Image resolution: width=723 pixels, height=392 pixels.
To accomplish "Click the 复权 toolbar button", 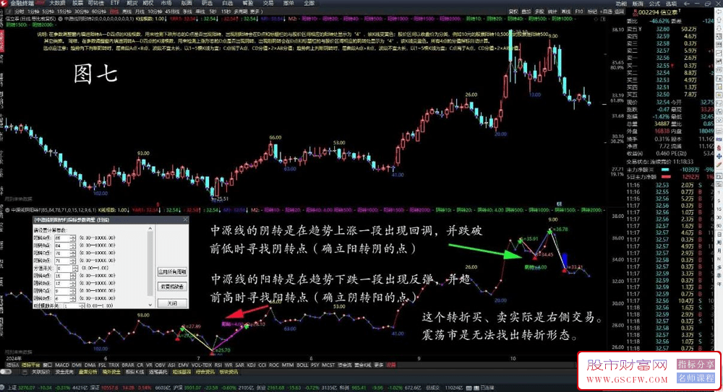I will click(x=513, y=12).
